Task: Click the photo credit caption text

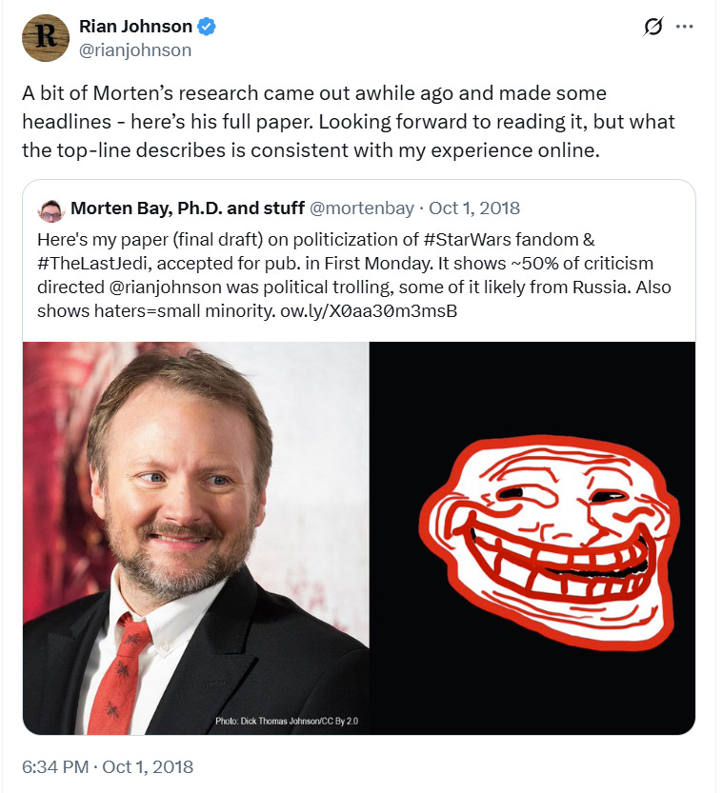Action: tap(287, 721)
